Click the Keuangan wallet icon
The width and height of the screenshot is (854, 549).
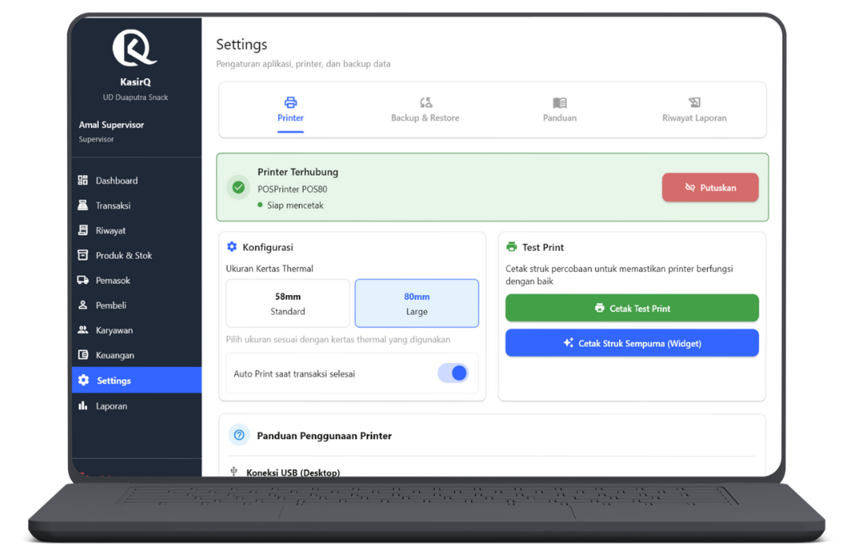[83, 355]
